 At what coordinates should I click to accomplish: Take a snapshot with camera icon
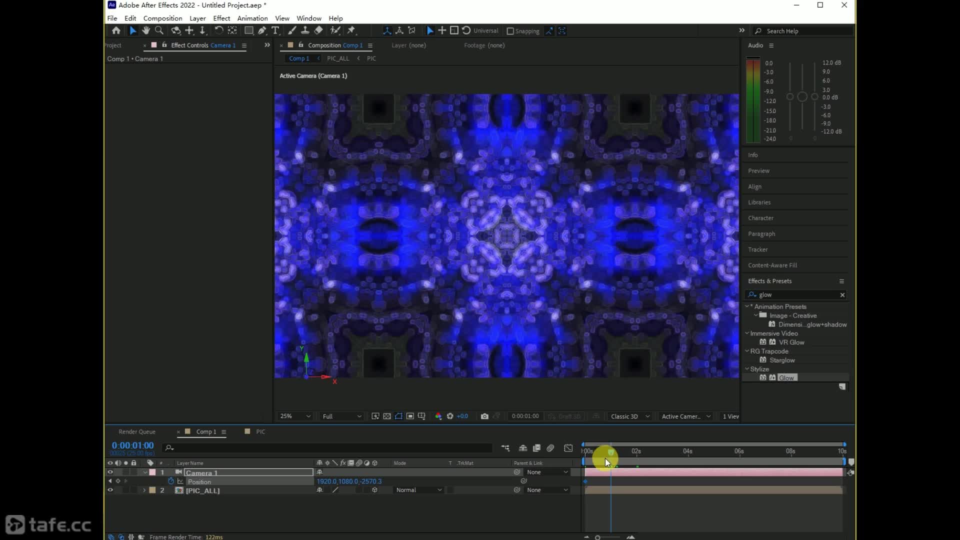pyautogui.click(x=484, y=416)
